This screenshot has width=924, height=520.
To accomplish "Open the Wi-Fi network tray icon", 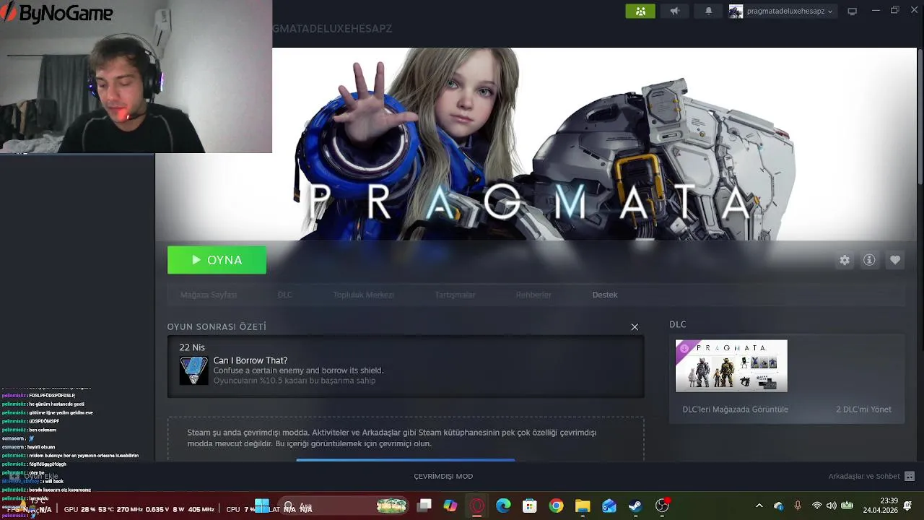I will (816, 506).
